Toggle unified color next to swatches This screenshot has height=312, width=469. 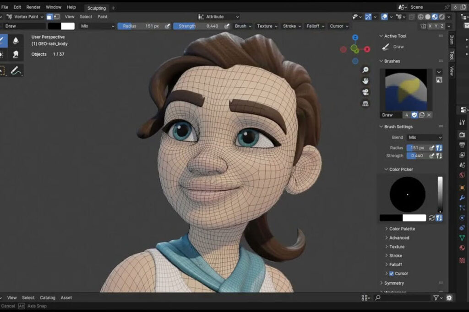pos(439,218)
